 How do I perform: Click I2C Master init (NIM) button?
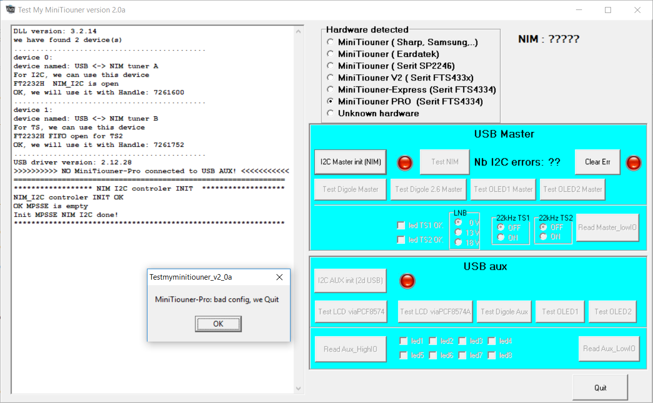[350, 162]
